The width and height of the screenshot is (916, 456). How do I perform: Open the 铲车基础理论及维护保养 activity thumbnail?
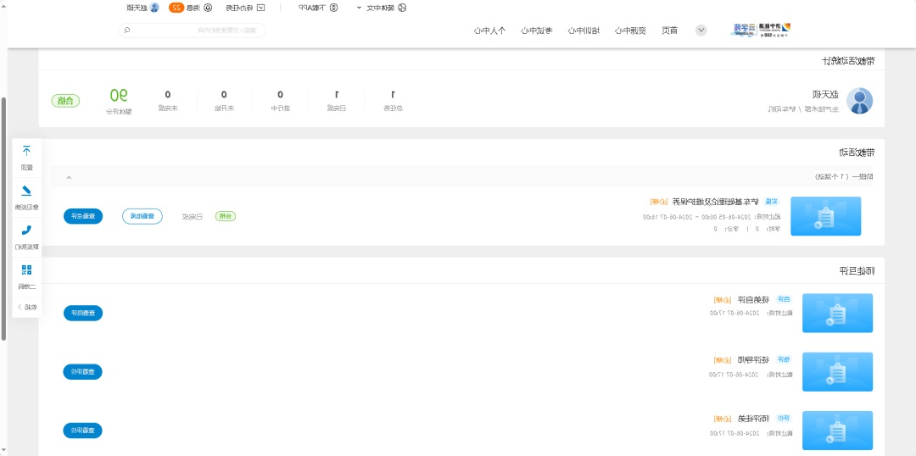(x=824, y=216)
